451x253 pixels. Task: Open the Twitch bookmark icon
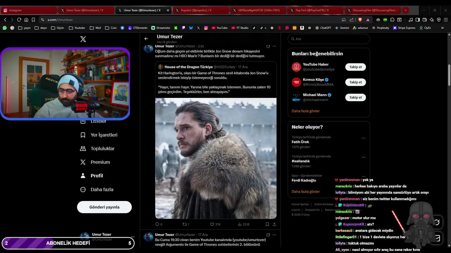183,28
